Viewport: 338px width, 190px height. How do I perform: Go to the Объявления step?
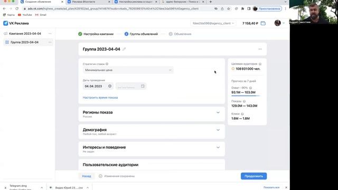[180, 34]
